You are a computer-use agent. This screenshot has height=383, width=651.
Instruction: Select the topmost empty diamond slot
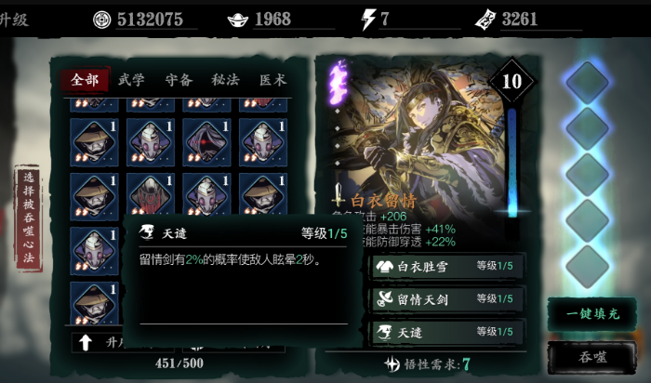(x=587, y=82)
